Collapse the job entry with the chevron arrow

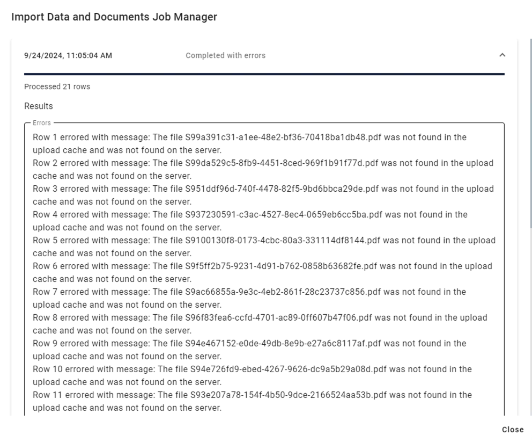503,55
